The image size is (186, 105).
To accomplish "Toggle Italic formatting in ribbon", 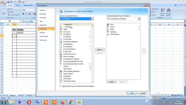I will tap(26, 14).
